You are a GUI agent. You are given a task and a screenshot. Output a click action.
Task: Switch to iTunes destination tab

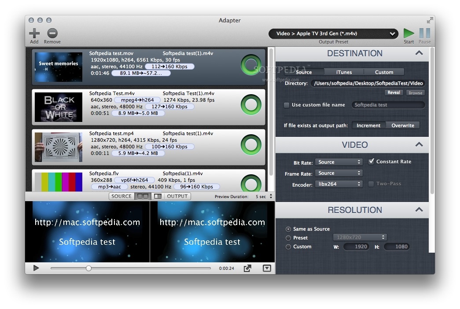344,72
